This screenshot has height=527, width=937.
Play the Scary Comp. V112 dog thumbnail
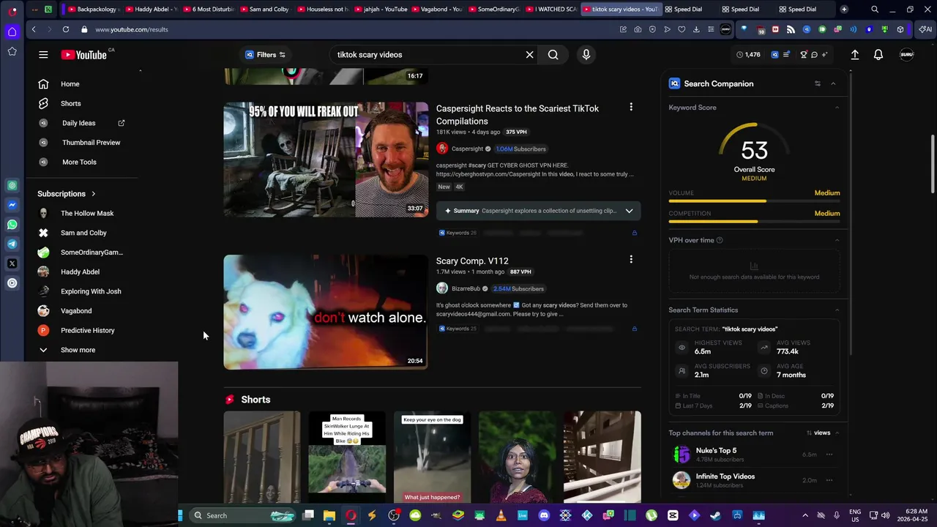click(x=326, y=312)
